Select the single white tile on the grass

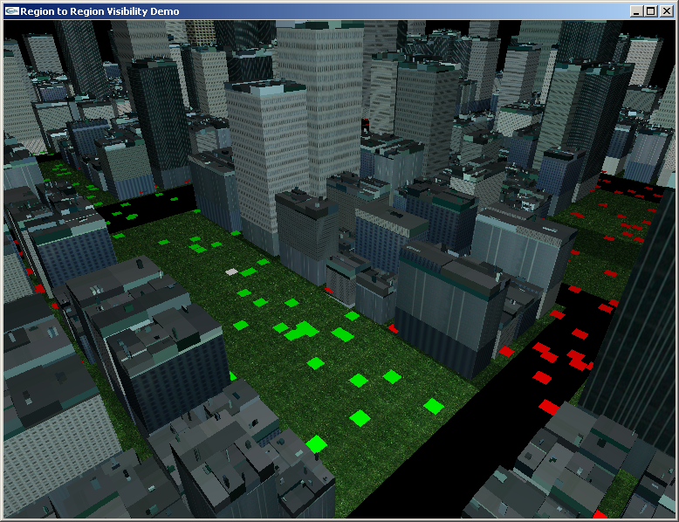(x=232, y=271)
